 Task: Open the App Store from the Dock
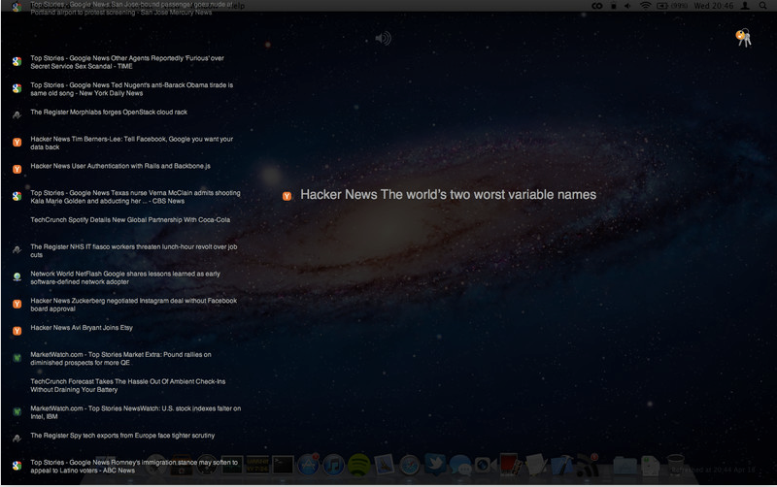(308, 466)
